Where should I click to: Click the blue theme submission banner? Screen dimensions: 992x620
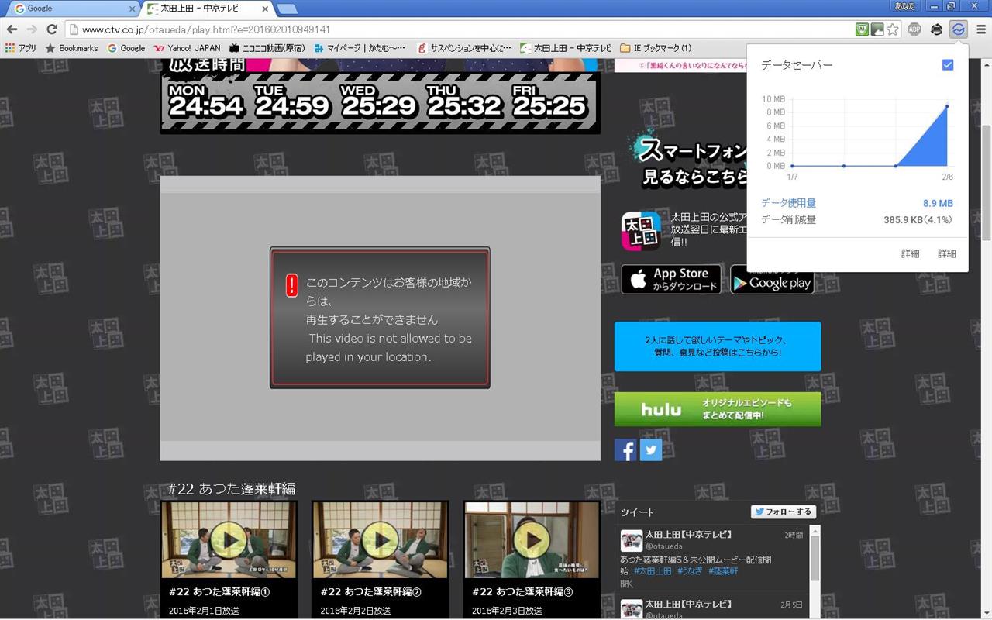[718, 346]
